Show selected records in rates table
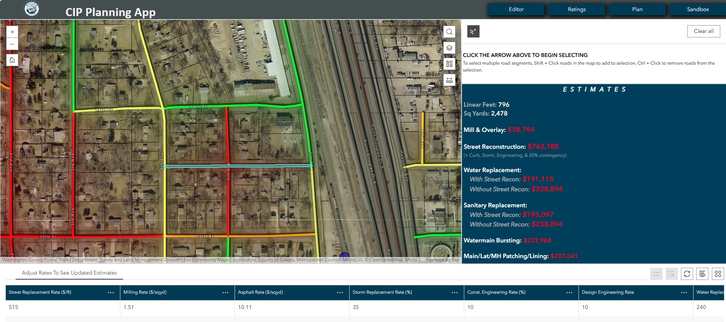The width and height of the screenshot is (726, 322). tap(656, 274)
